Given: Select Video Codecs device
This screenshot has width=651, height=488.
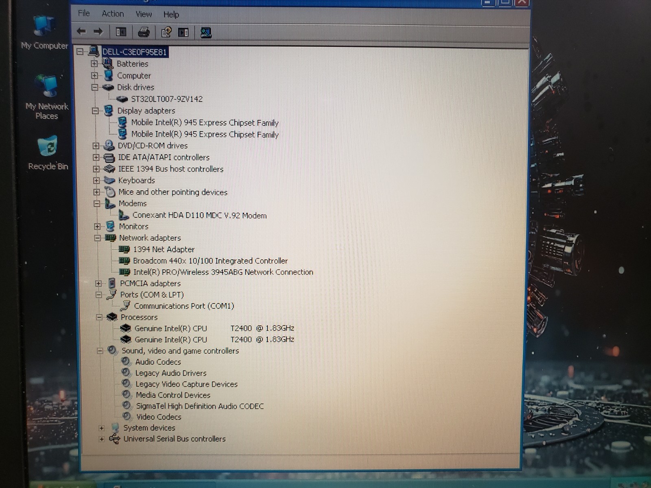Looking at the screenshot, I should [159, 417].
